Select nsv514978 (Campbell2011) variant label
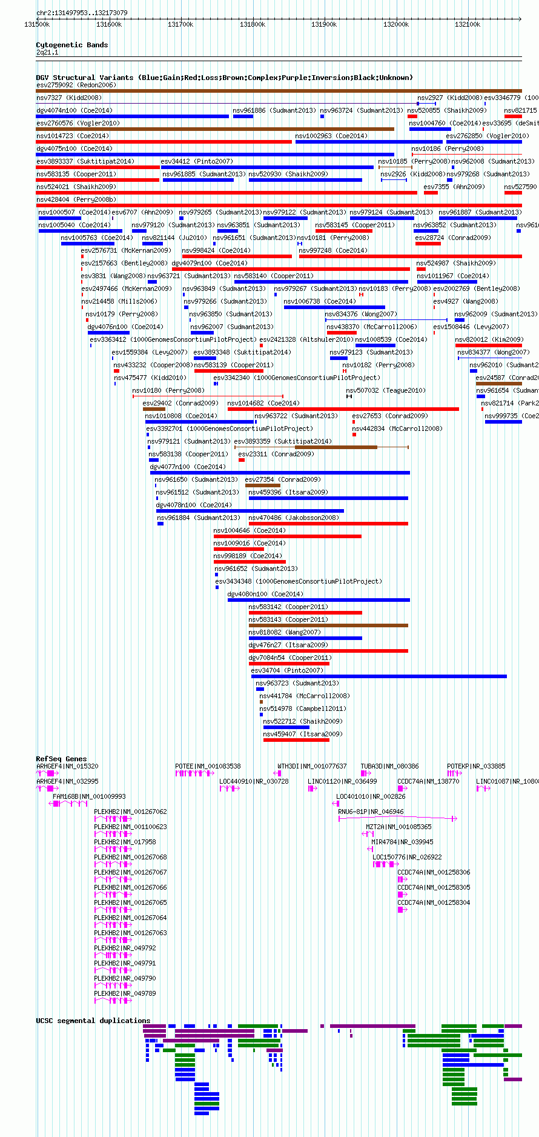 pos(303,709)
